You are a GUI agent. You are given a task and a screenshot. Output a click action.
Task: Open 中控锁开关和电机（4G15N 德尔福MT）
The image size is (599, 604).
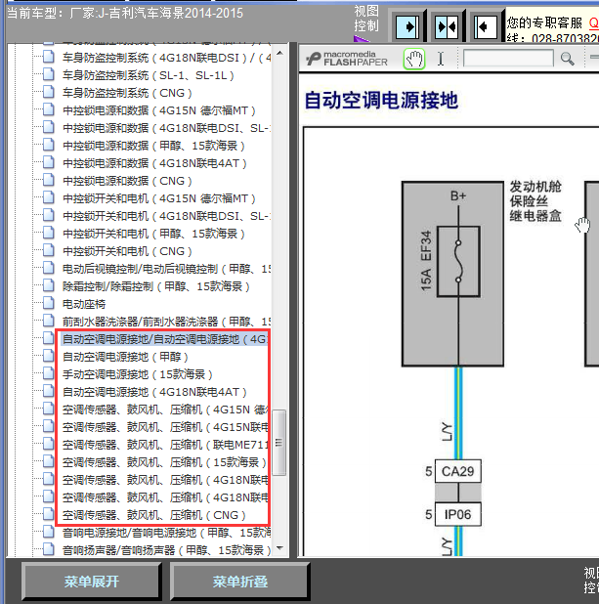(159, 198)
